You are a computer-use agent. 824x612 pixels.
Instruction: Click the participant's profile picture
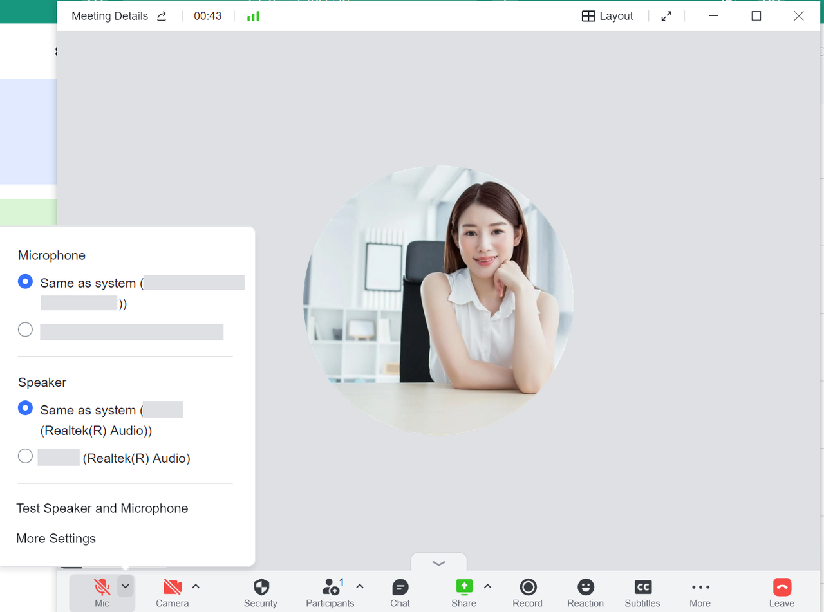pos(438,302)
